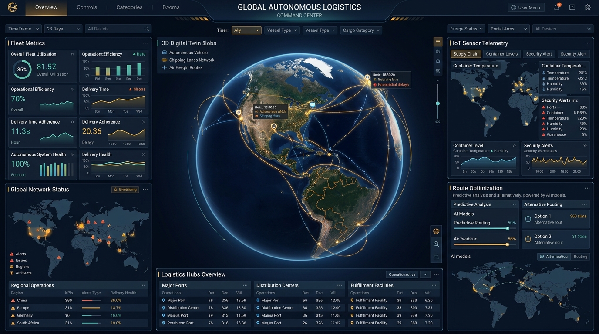Click the Security Alert tab next to Container Levels
The height and width of the screenshot is (334, 599).
pyautogui.click(x=538, y=54)
